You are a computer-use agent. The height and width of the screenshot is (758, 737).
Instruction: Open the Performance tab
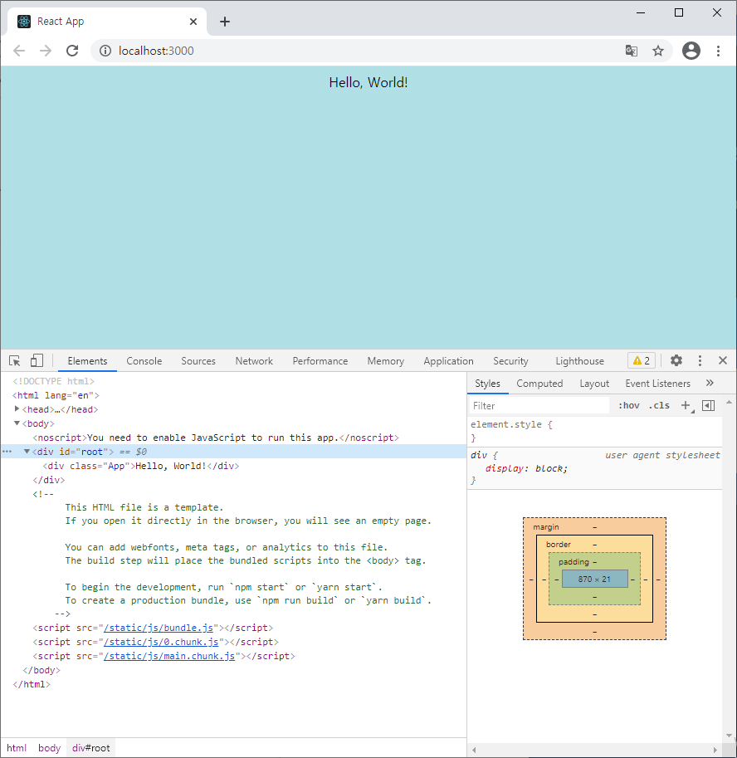click(x=320, y=361)
